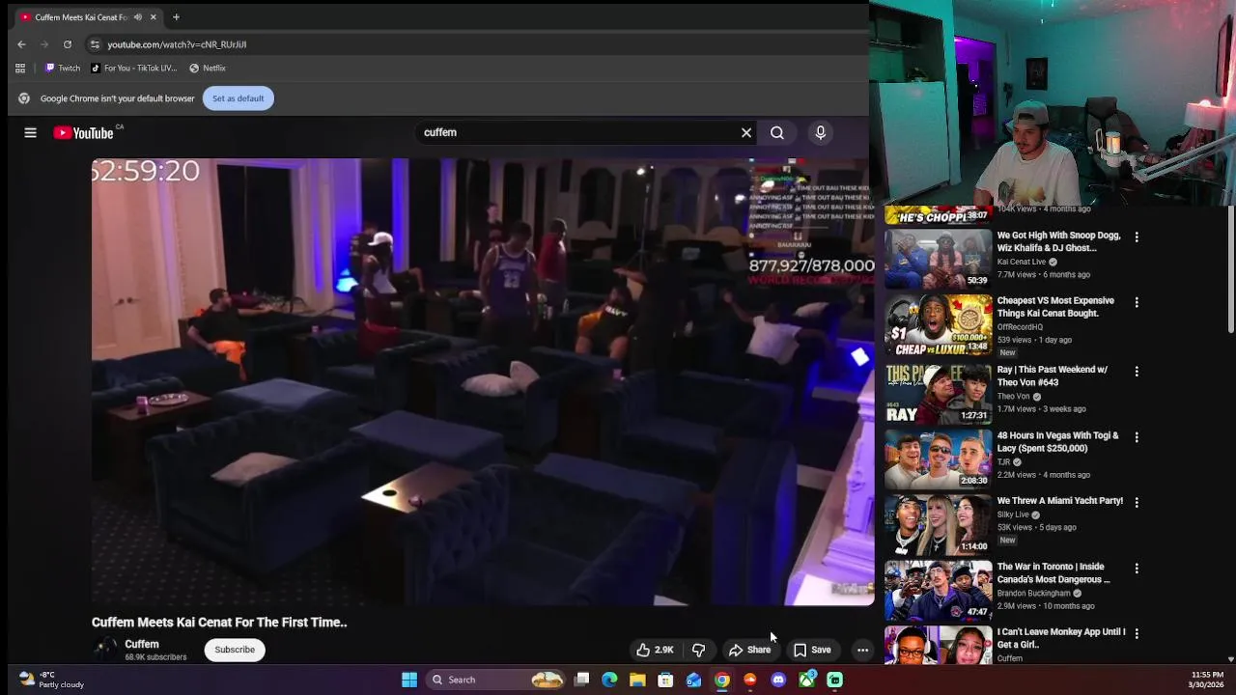Viewport: 1236px width, 695px height.
Task: Open Microsoft Store from the taskbar
Action: [665, 681]
